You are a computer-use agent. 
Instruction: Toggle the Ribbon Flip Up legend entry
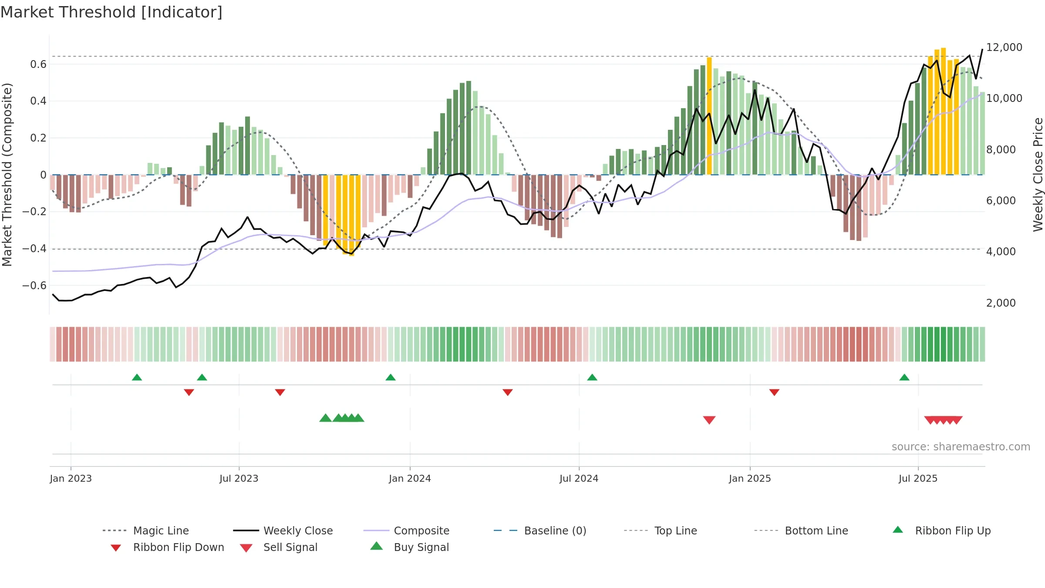(941, 531)
